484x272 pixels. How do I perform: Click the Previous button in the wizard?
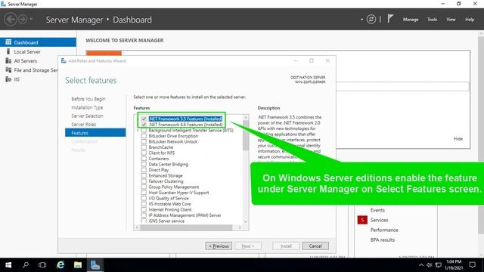pyautogui.click(x=219, y=246)
